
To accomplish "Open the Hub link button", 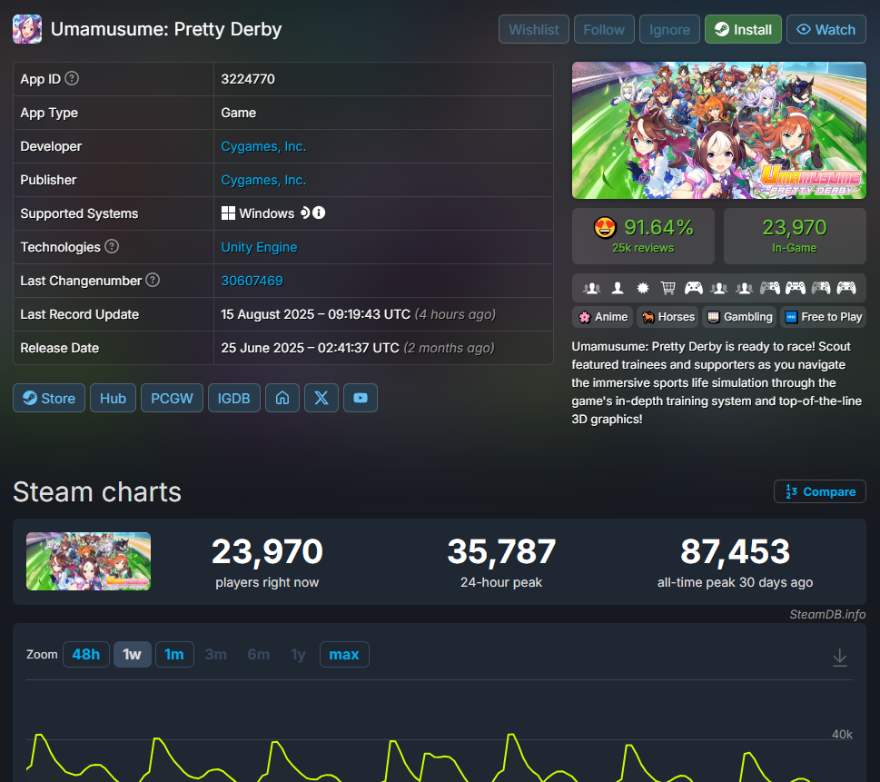I will [113, 398].
